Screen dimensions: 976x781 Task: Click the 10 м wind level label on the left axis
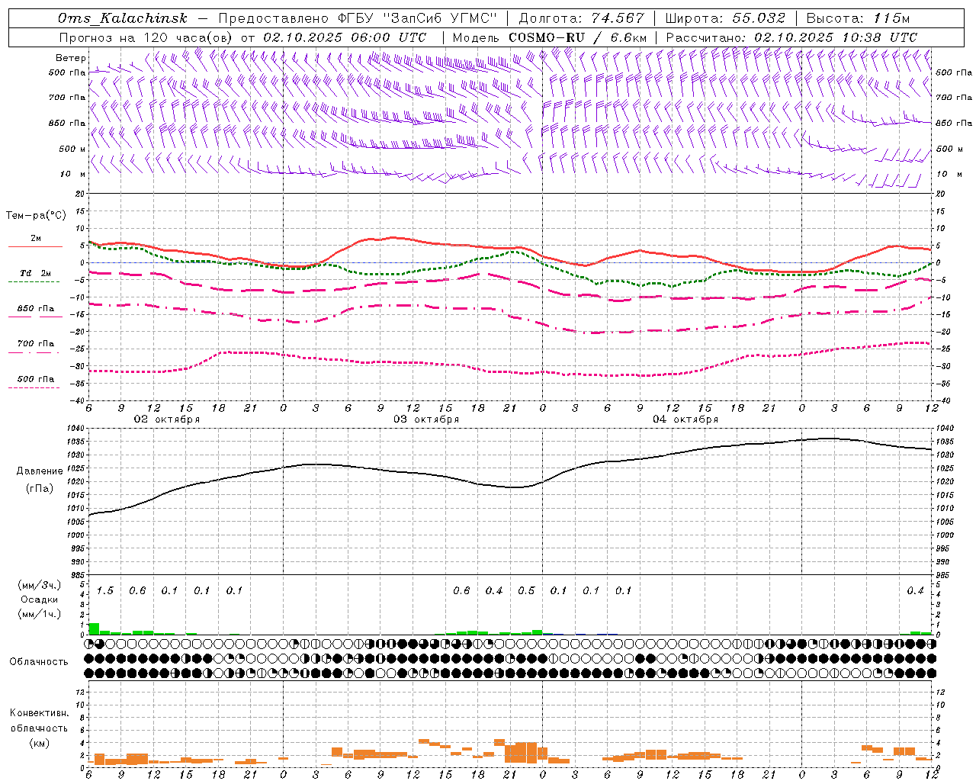[x=74, y=174]
